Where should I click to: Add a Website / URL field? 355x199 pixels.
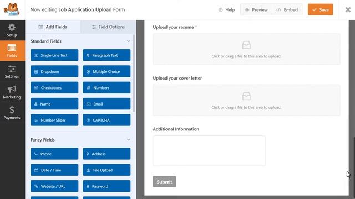[x=54, y=186]
